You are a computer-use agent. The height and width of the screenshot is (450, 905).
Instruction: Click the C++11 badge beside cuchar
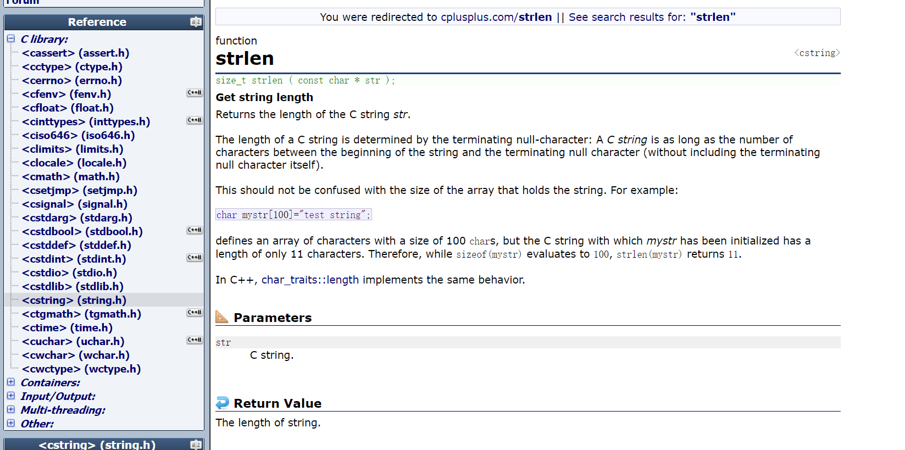195,340
